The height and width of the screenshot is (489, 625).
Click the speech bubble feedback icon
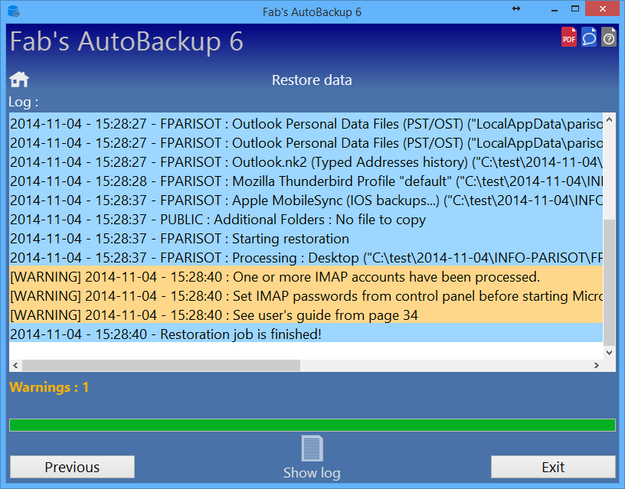[x=589, y=37]
